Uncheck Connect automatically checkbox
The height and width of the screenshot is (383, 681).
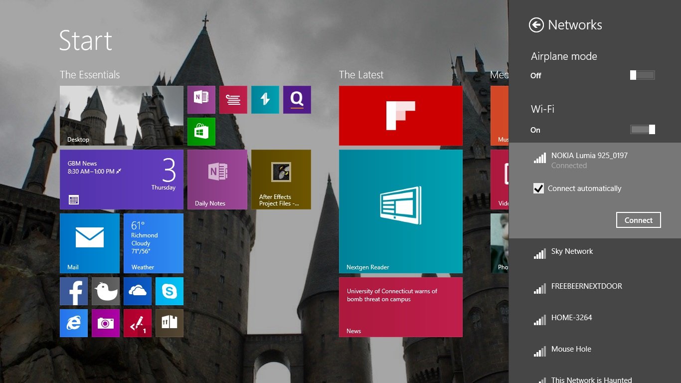538,189
